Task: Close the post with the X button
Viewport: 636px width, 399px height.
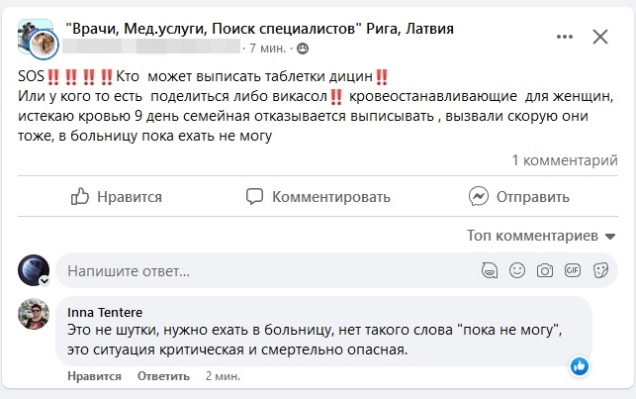Action: click(600, 38)
